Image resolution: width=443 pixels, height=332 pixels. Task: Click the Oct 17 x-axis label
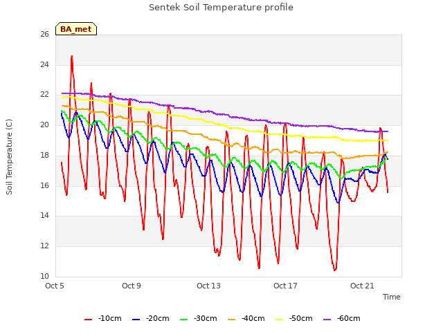click(x=285, y=286)
